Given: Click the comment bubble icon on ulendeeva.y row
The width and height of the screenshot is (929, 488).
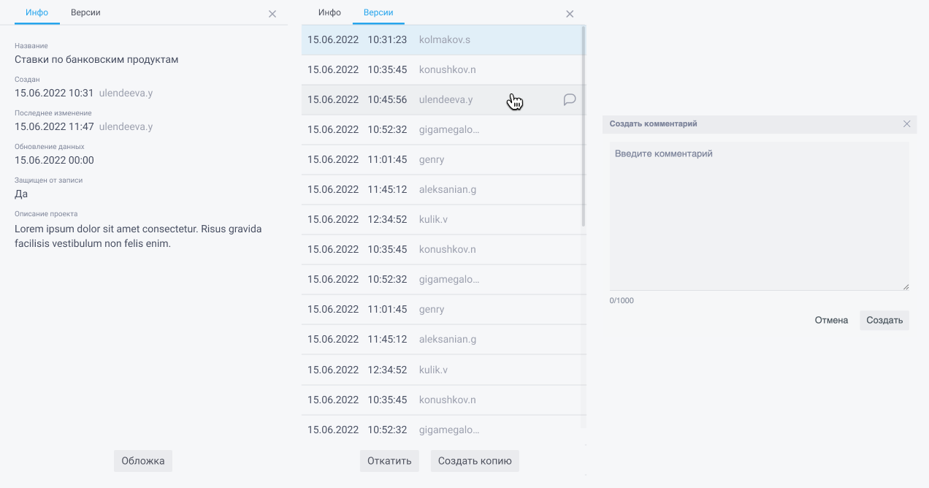Looking at the screenshot, I should (570, 100).
